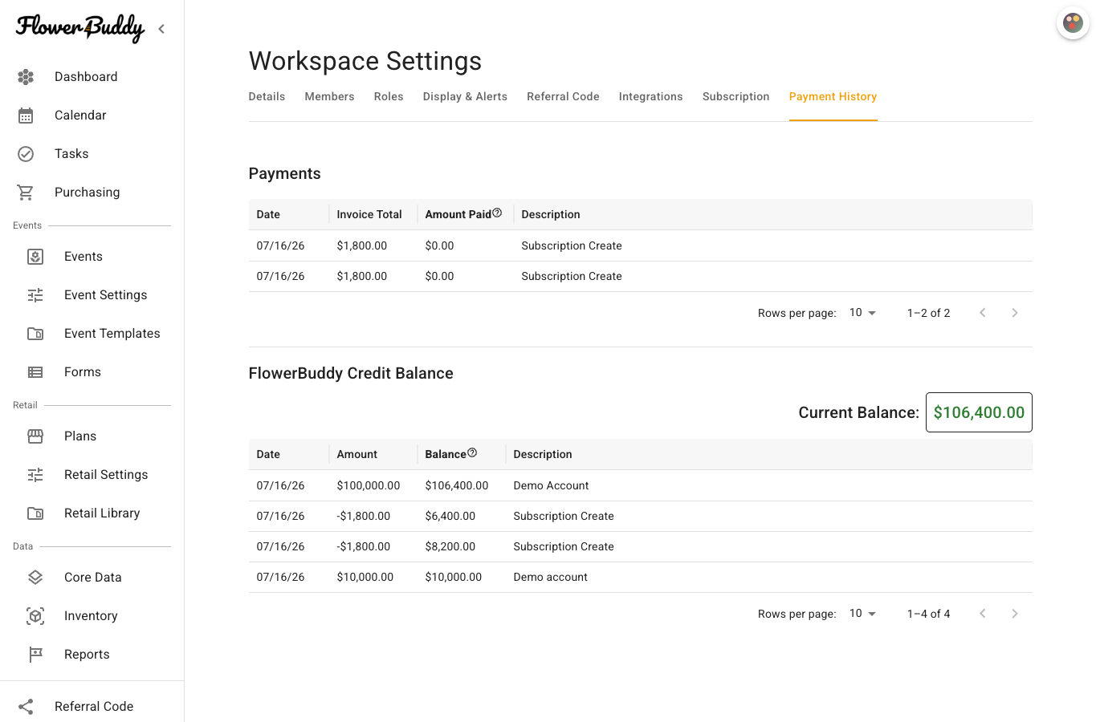Open the Roles tab
The width and height of the screenshot is (1096, 722).
389,96
